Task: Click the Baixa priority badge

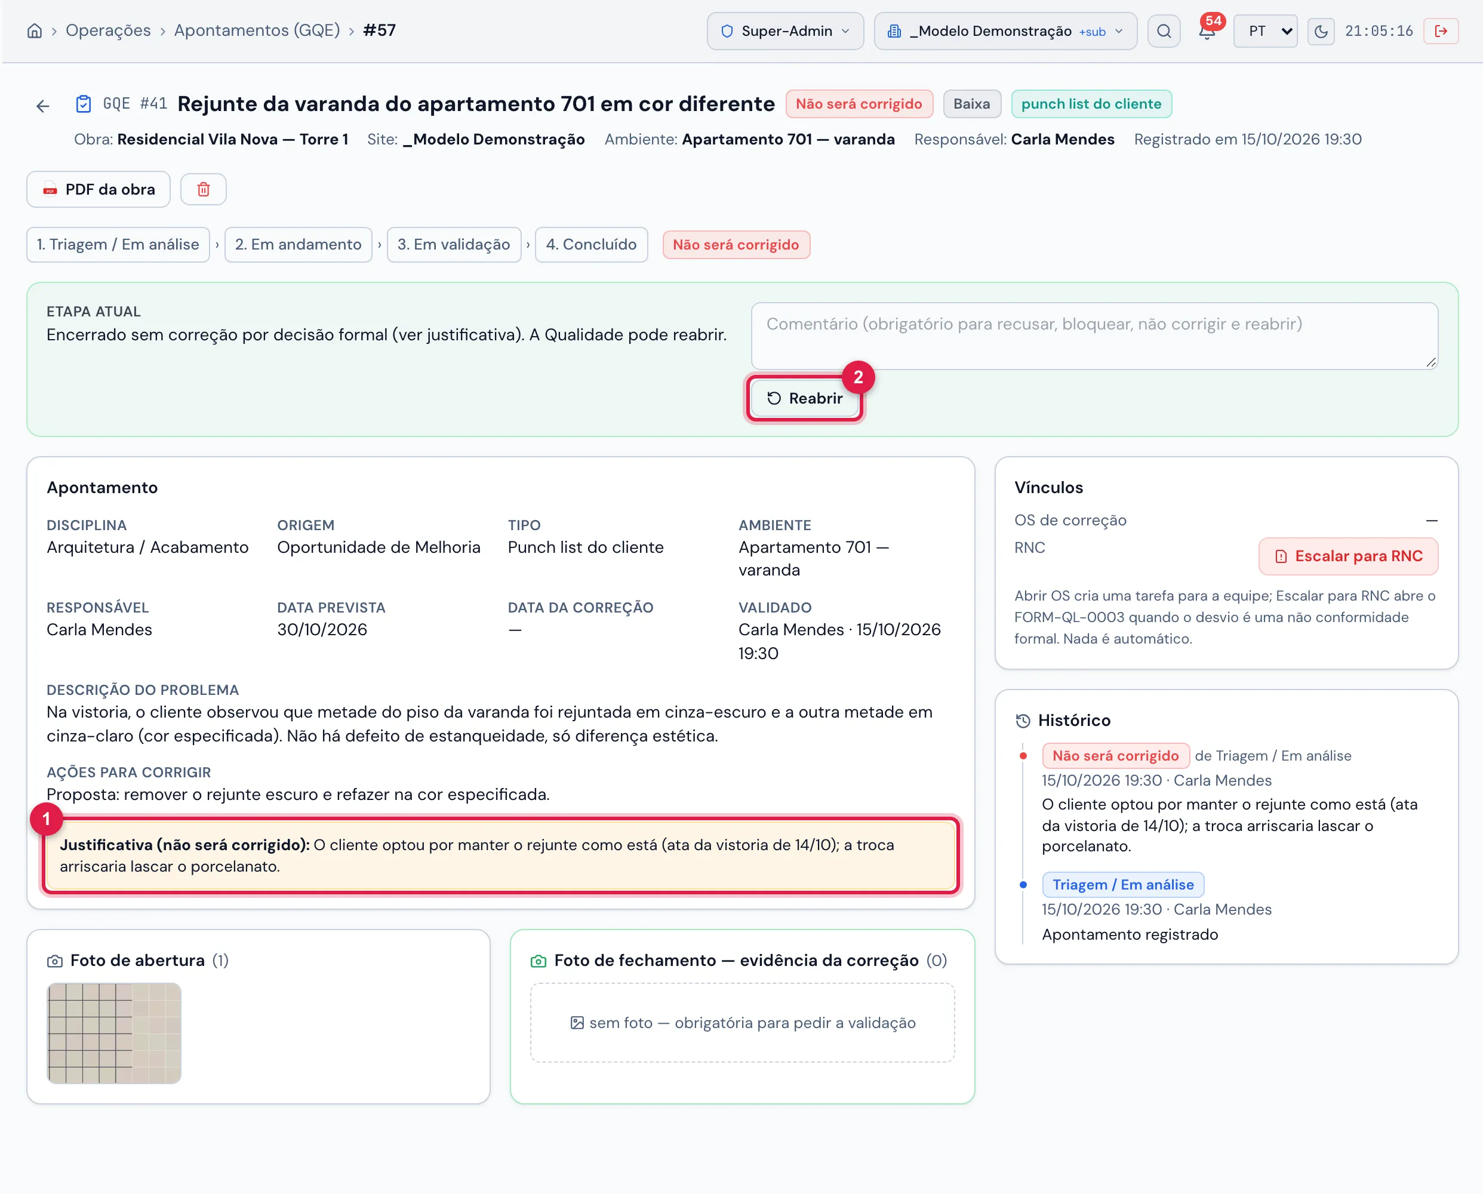Action: coord(971,104)
